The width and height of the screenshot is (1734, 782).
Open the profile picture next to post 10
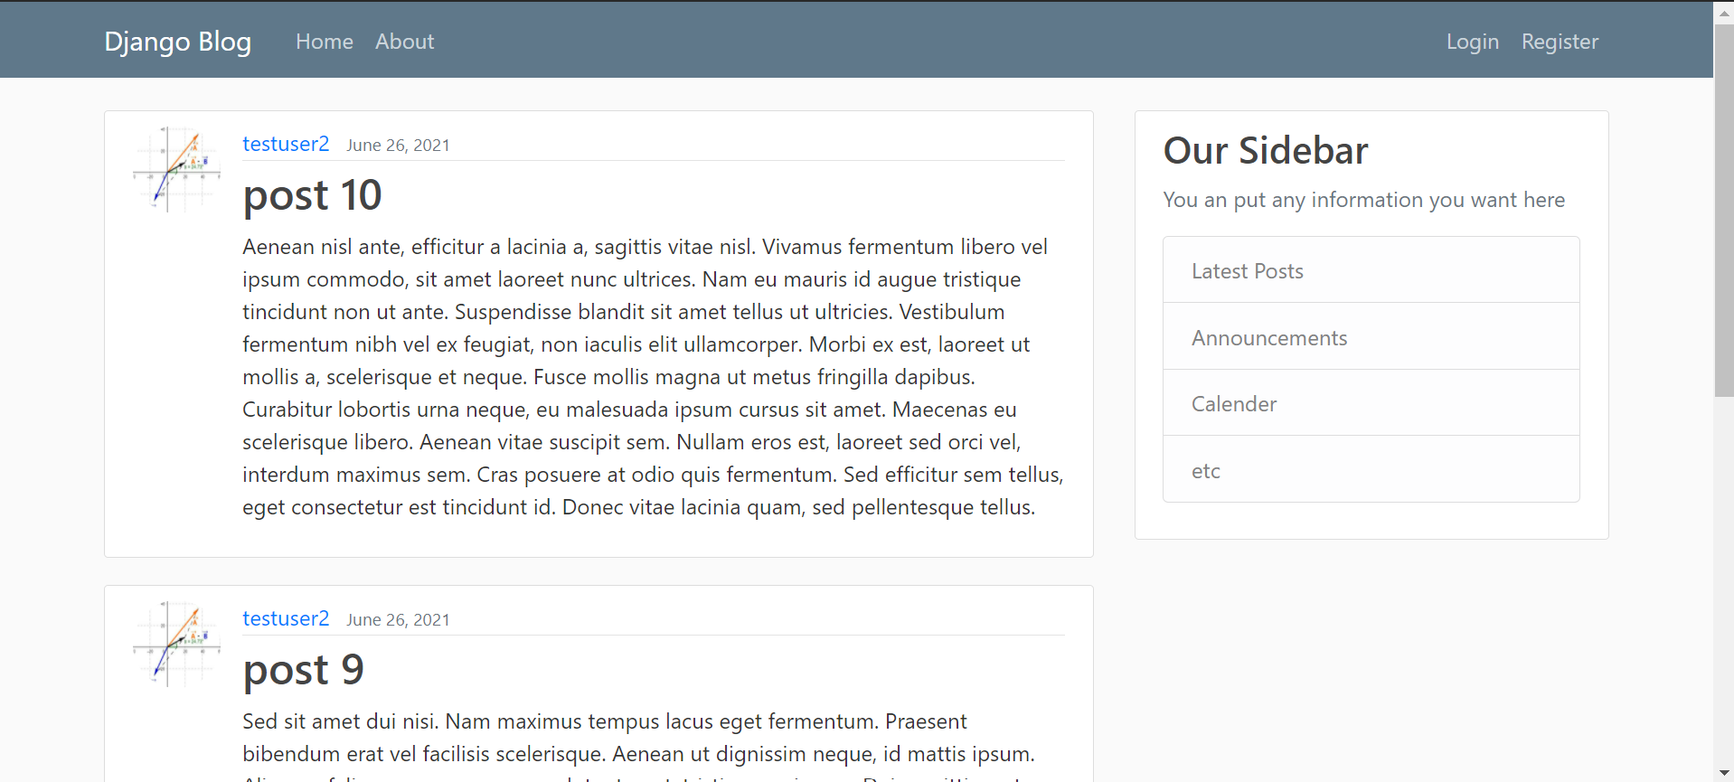(x=175, y=168)
